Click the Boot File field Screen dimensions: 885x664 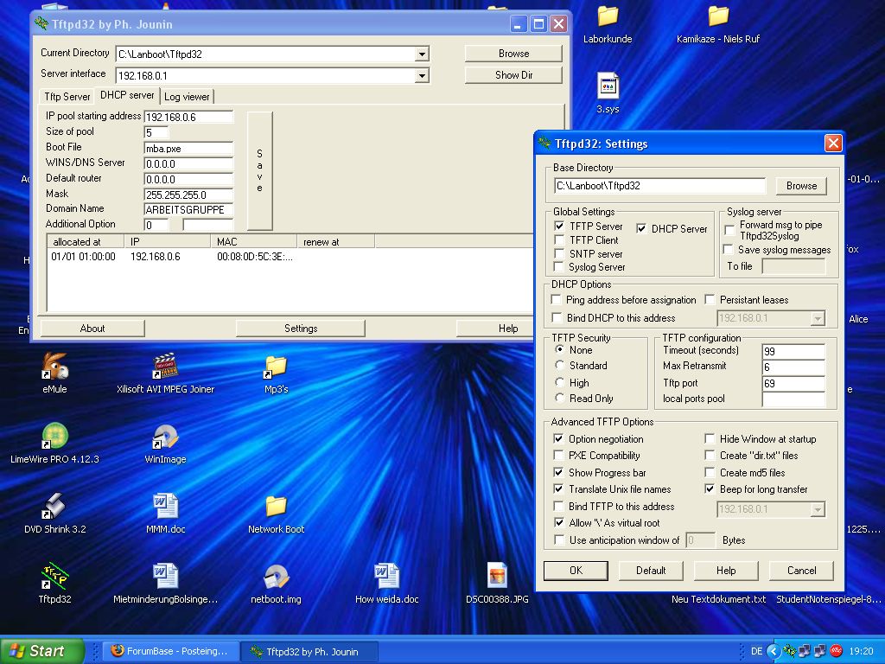pyautogui.click(x=188, y=149)
